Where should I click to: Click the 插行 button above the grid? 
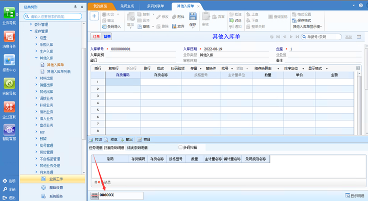pos(98,68)
